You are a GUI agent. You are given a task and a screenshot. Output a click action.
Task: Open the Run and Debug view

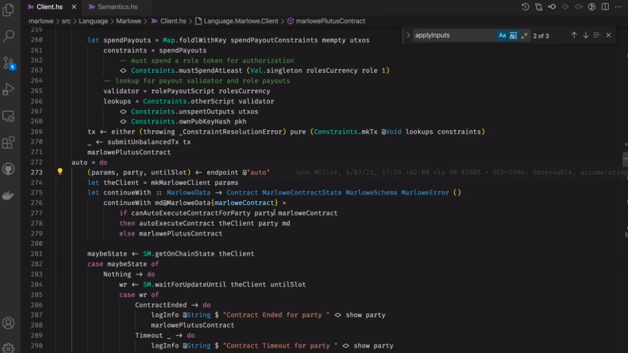pos(9,90)
